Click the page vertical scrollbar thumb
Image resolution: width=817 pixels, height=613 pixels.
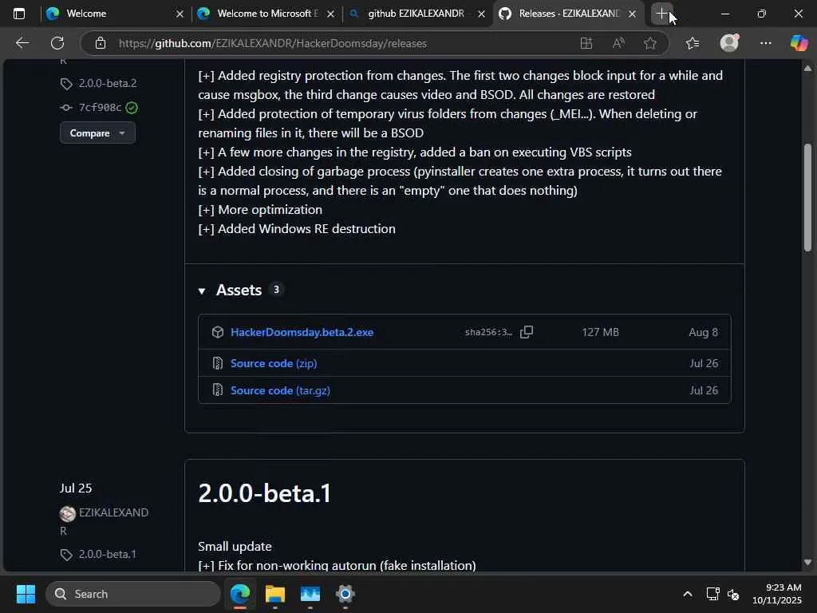click(807, 197)
